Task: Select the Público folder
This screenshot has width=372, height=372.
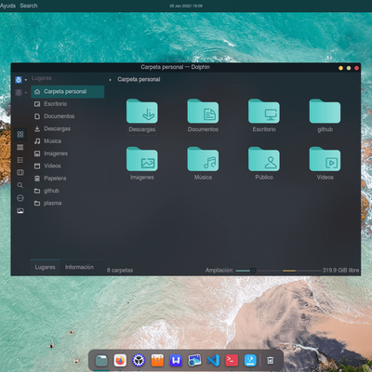Action: (264, 164)
